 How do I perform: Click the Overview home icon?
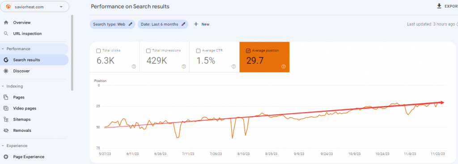tap(6, 22)
